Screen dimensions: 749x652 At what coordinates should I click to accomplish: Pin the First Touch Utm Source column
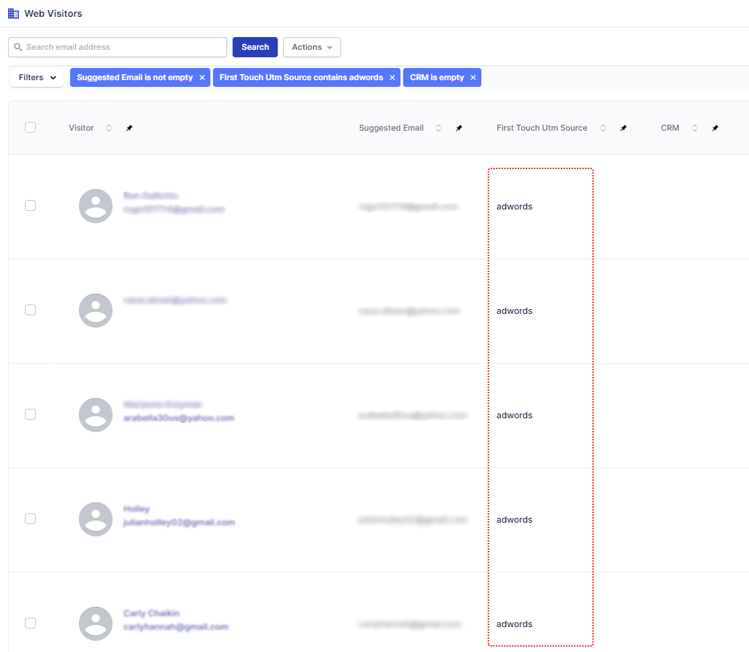tap(624, 128)
